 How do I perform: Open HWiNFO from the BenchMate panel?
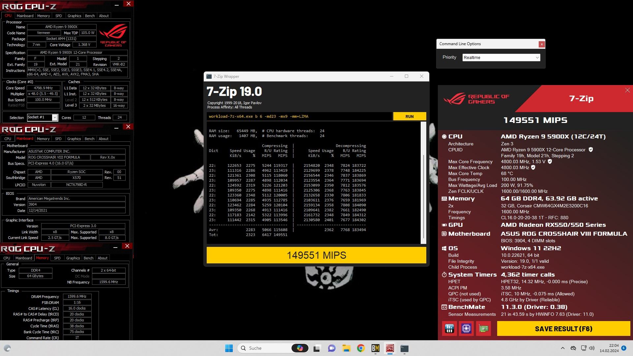tap(449, 329)
